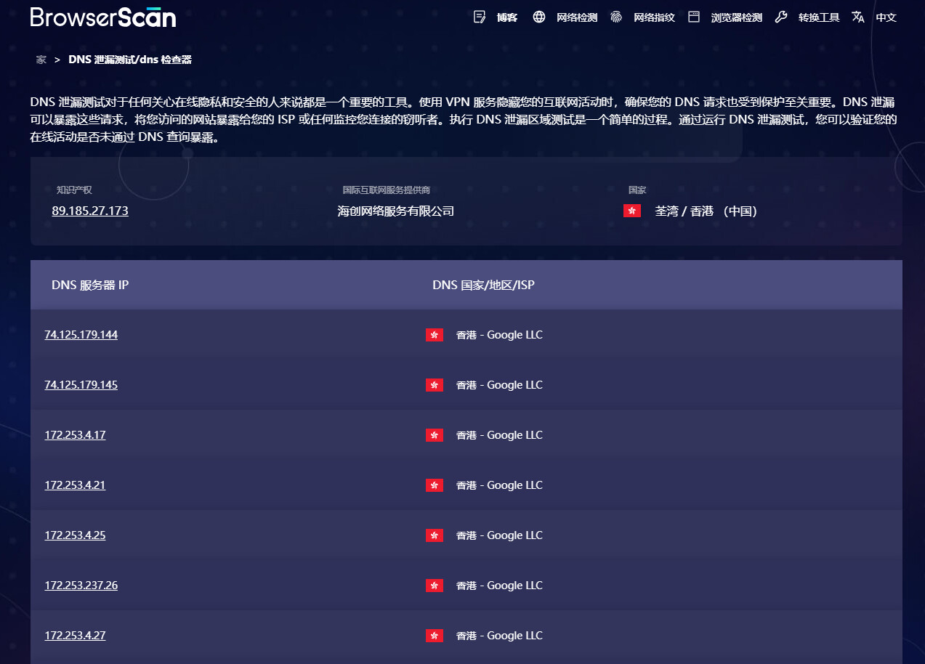Click 香港 - Google LLC in 172.253.4.27 row
925x664 pixels.
coord(499,636)
